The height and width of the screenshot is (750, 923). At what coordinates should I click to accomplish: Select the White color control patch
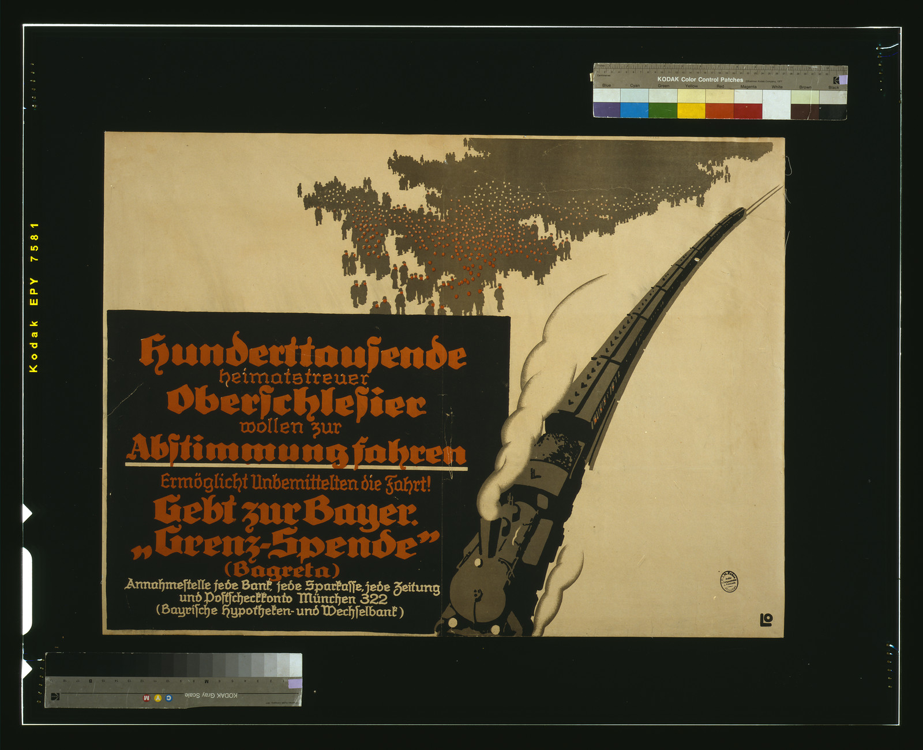click(x=776, y=104)
